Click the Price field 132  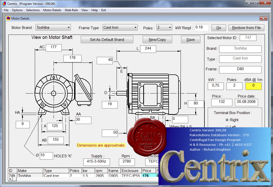(x=222, y=102)
